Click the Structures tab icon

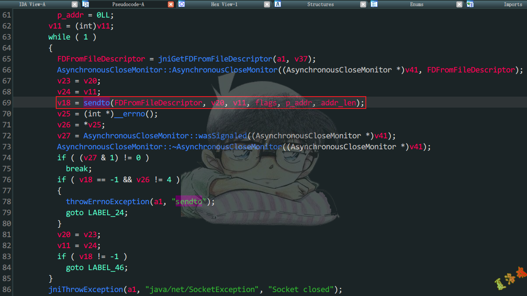278,4
